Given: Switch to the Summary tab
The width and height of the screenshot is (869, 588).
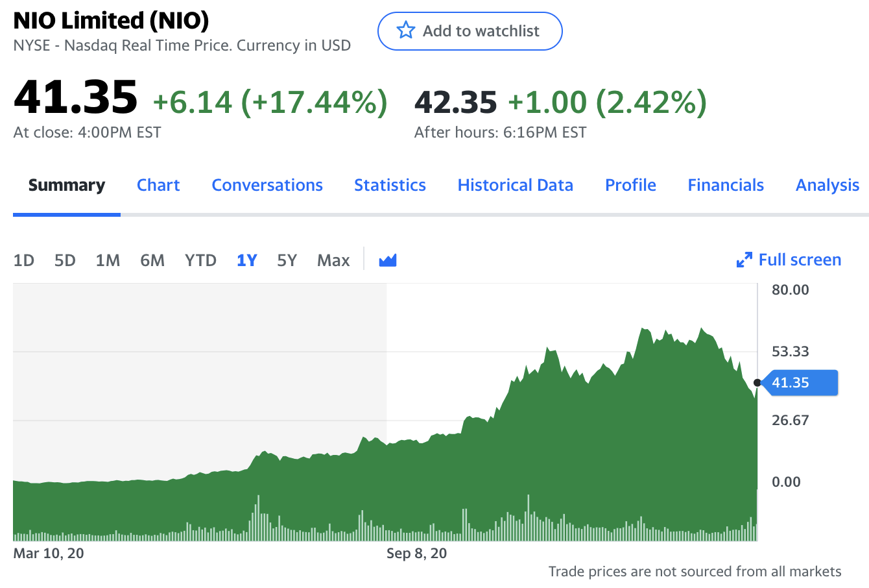Looking at the screenshot, I should click(67, 186).
